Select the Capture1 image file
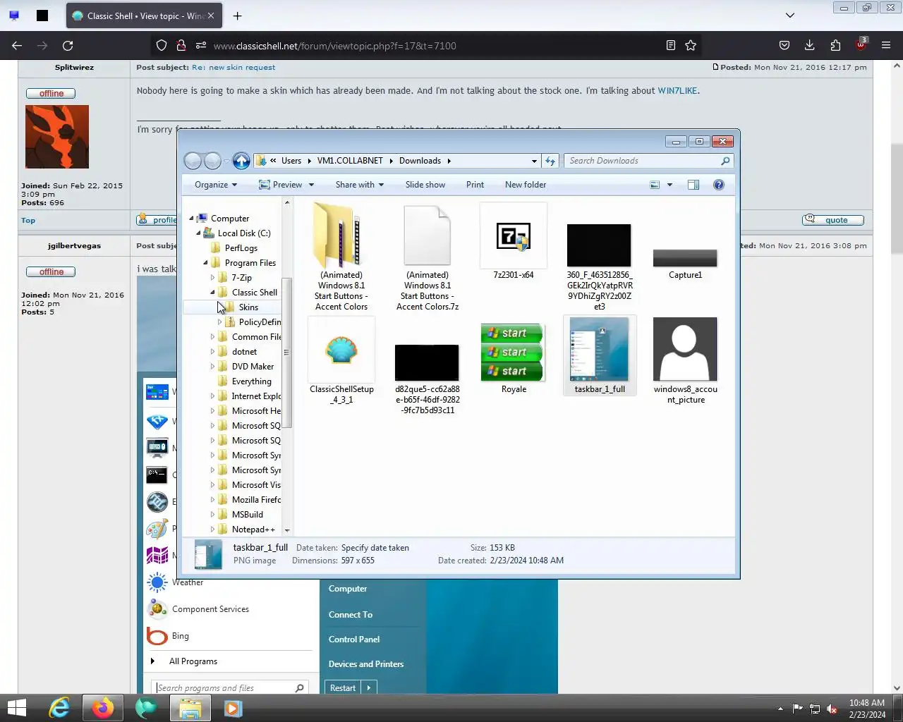 (x=685, y=263)
